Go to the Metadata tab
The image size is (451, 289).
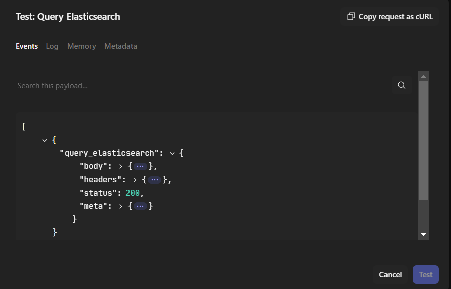(120, 46)
